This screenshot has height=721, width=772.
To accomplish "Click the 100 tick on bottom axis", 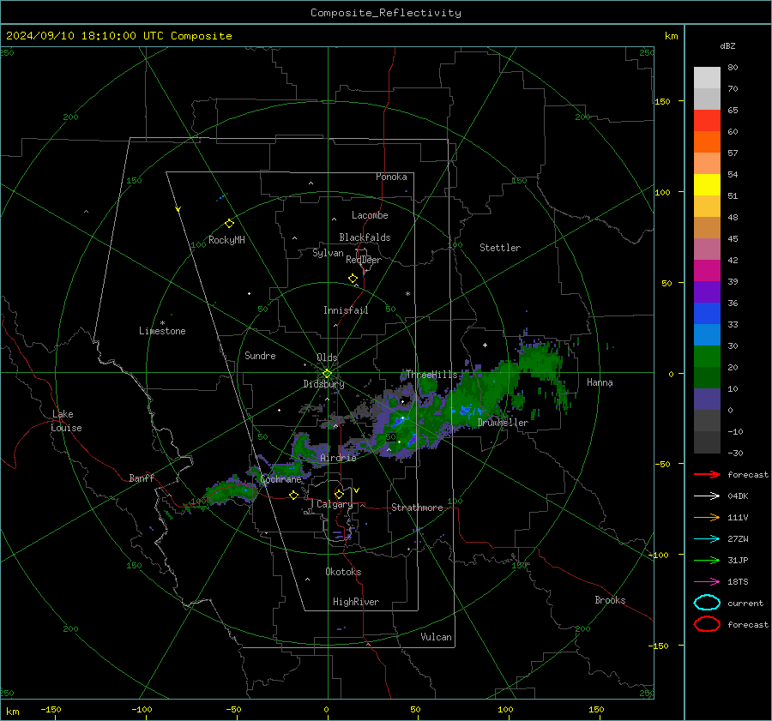I will tap(505, 710).
